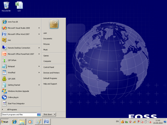Open QIP Infium messenger icon

tap(4, 60)
